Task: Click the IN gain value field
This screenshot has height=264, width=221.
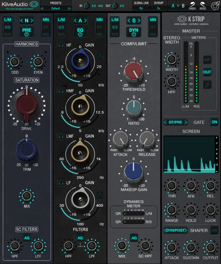Action: 94,6
